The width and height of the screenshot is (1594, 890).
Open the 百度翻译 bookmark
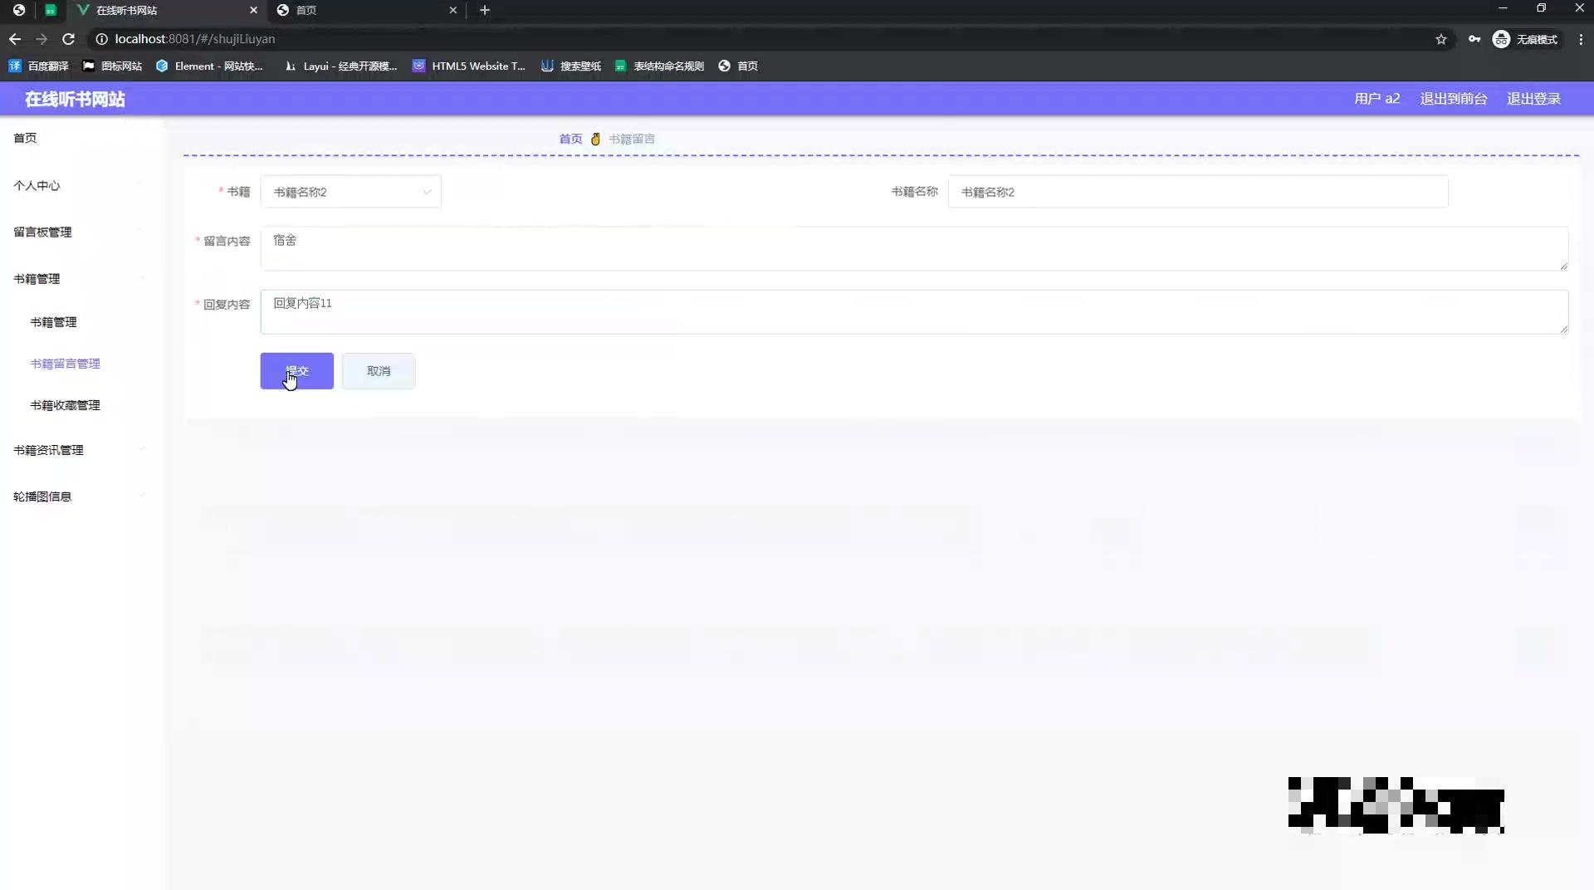click(x=37, y=66)
